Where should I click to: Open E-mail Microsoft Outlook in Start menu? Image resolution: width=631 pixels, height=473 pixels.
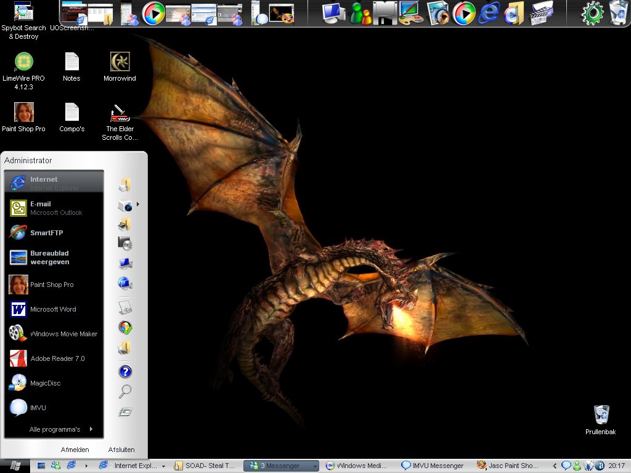point(54,208)
